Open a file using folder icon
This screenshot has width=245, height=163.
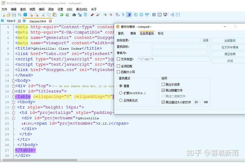pos(9,15)
